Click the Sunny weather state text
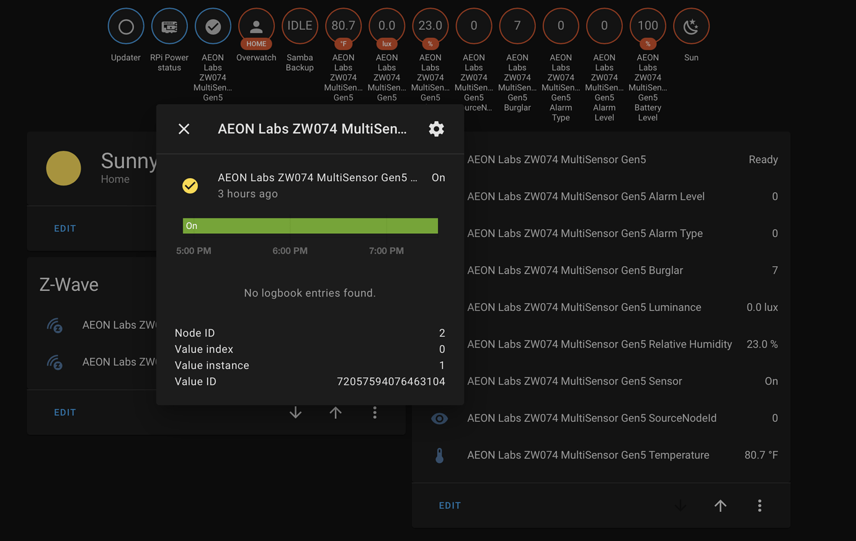856x541 pixels. click(x=128, y=161)
